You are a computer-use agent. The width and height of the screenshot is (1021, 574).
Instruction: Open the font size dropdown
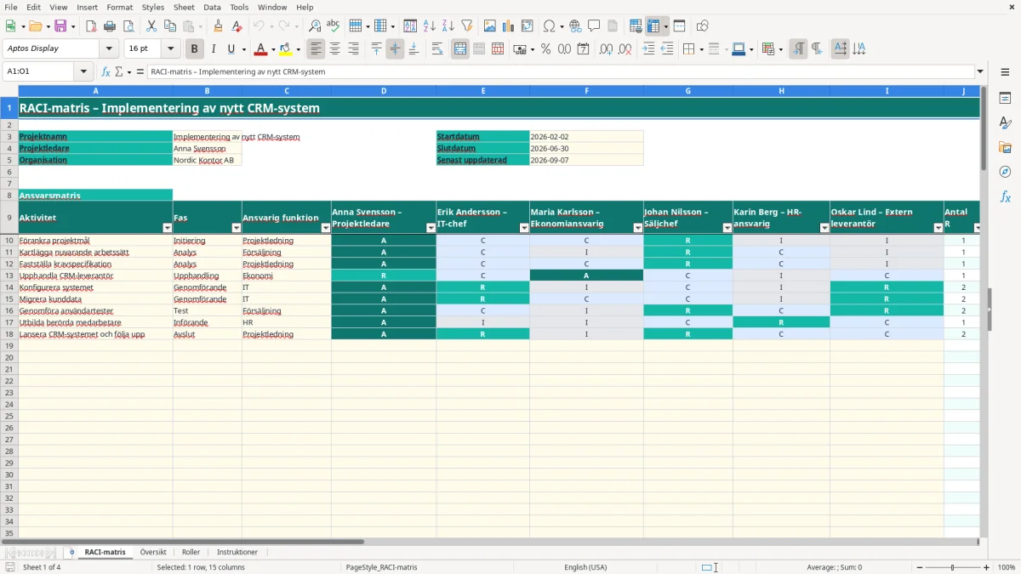click(x=171, y=49)
